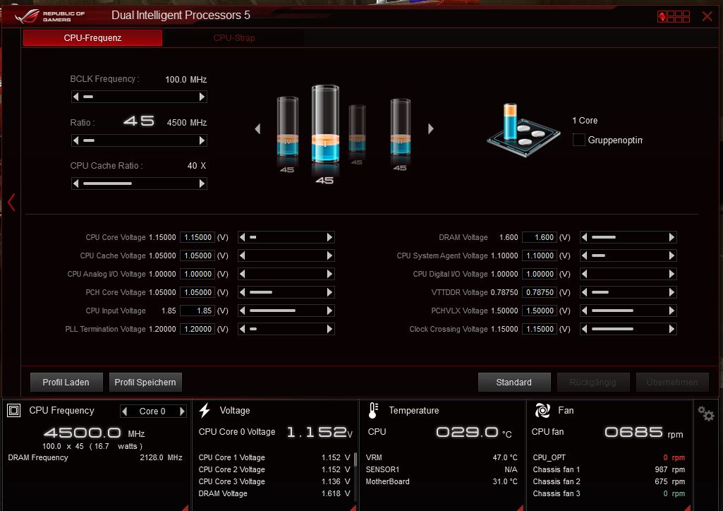Expand Temperature panel corner triangle

[x=520, y=507]
